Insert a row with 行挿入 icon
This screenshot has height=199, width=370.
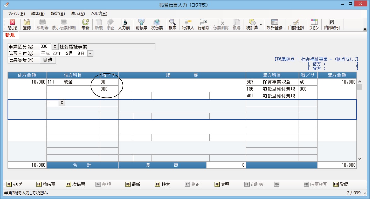pyautogui.click(x=188, y=24)
